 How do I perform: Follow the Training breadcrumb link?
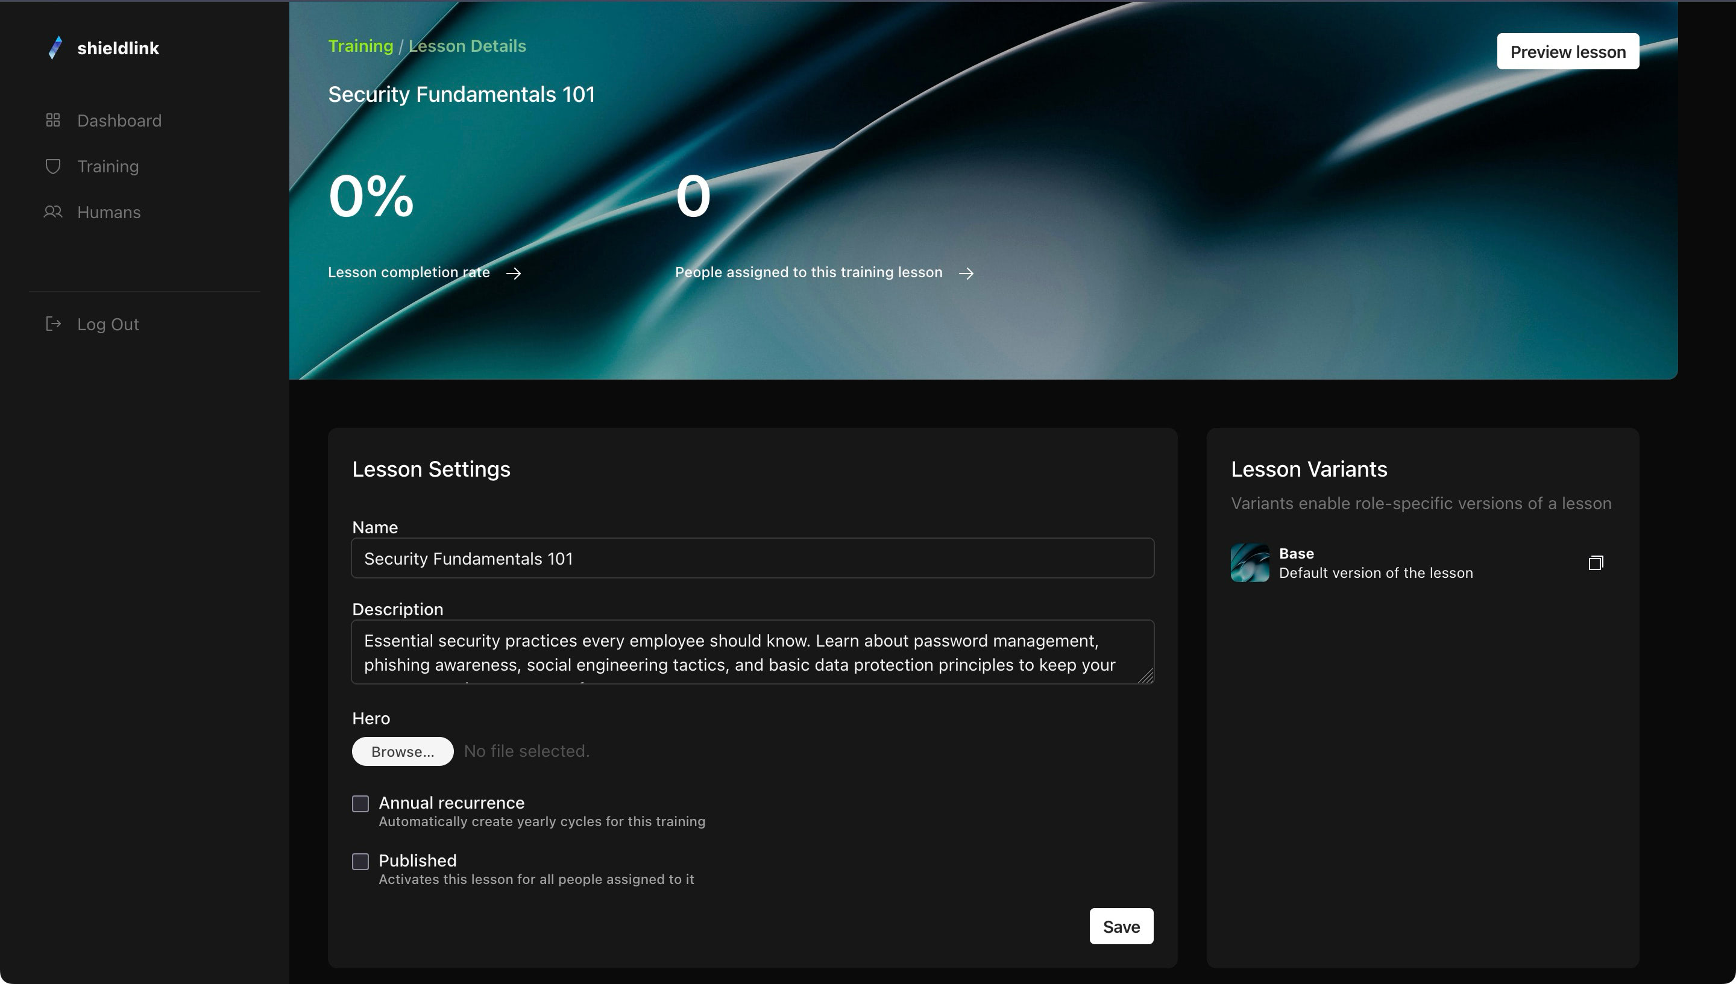[360, 46]
